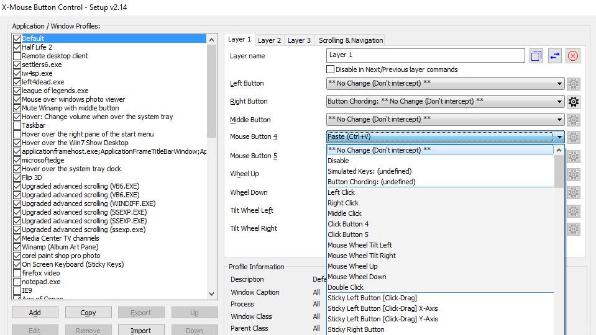Click the gear icon beside Mouse Button 4

pyautogui.click(x=574, y=138)
